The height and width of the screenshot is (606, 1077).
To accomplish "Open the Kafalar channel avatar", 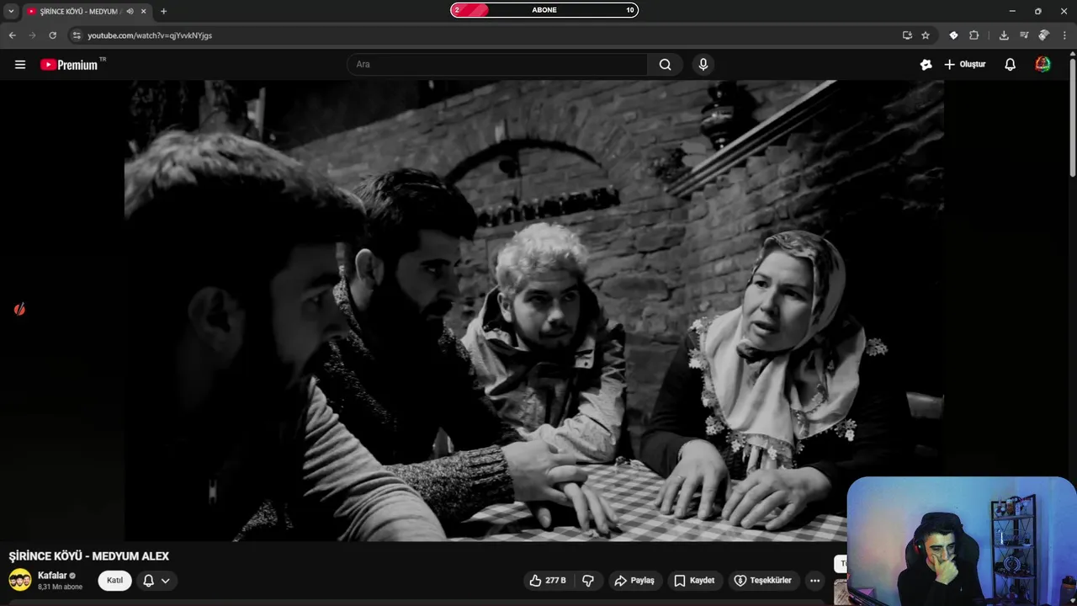I will [x=20, y=580].
